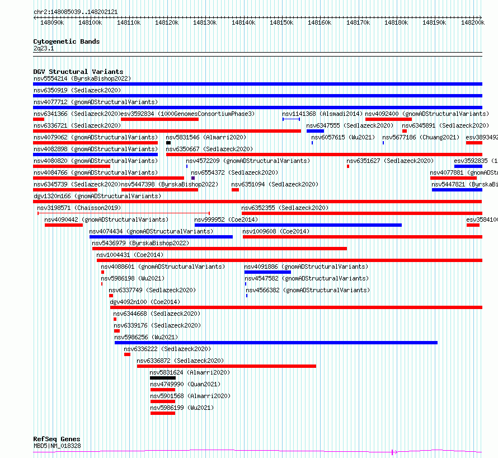
Task: Open nsv4077712 (gnomADStructuralVariants) label
Action: point(96,102)
